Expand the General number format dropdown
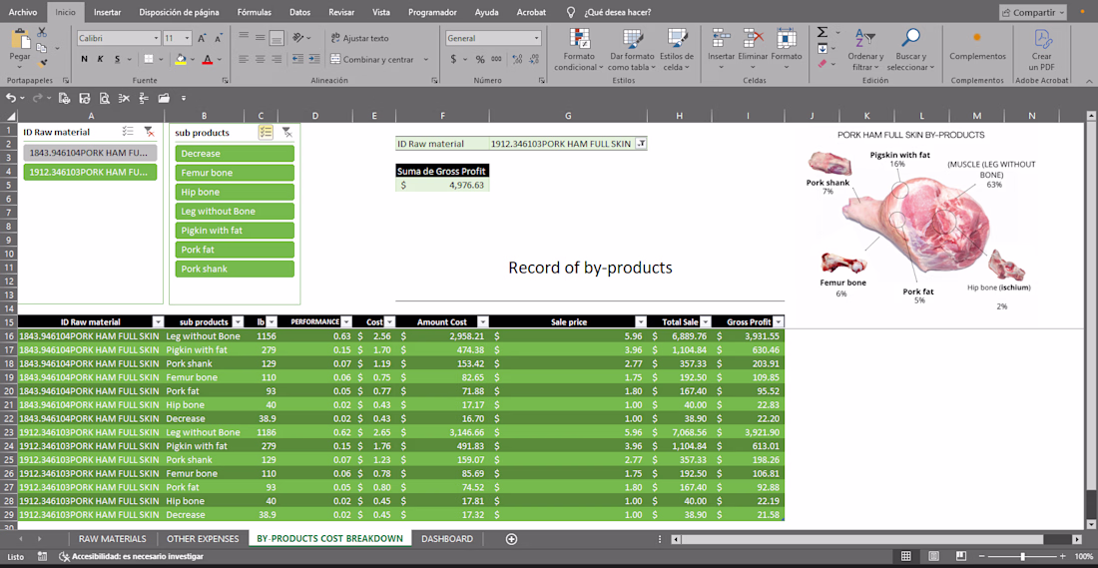 coord(536,38)
